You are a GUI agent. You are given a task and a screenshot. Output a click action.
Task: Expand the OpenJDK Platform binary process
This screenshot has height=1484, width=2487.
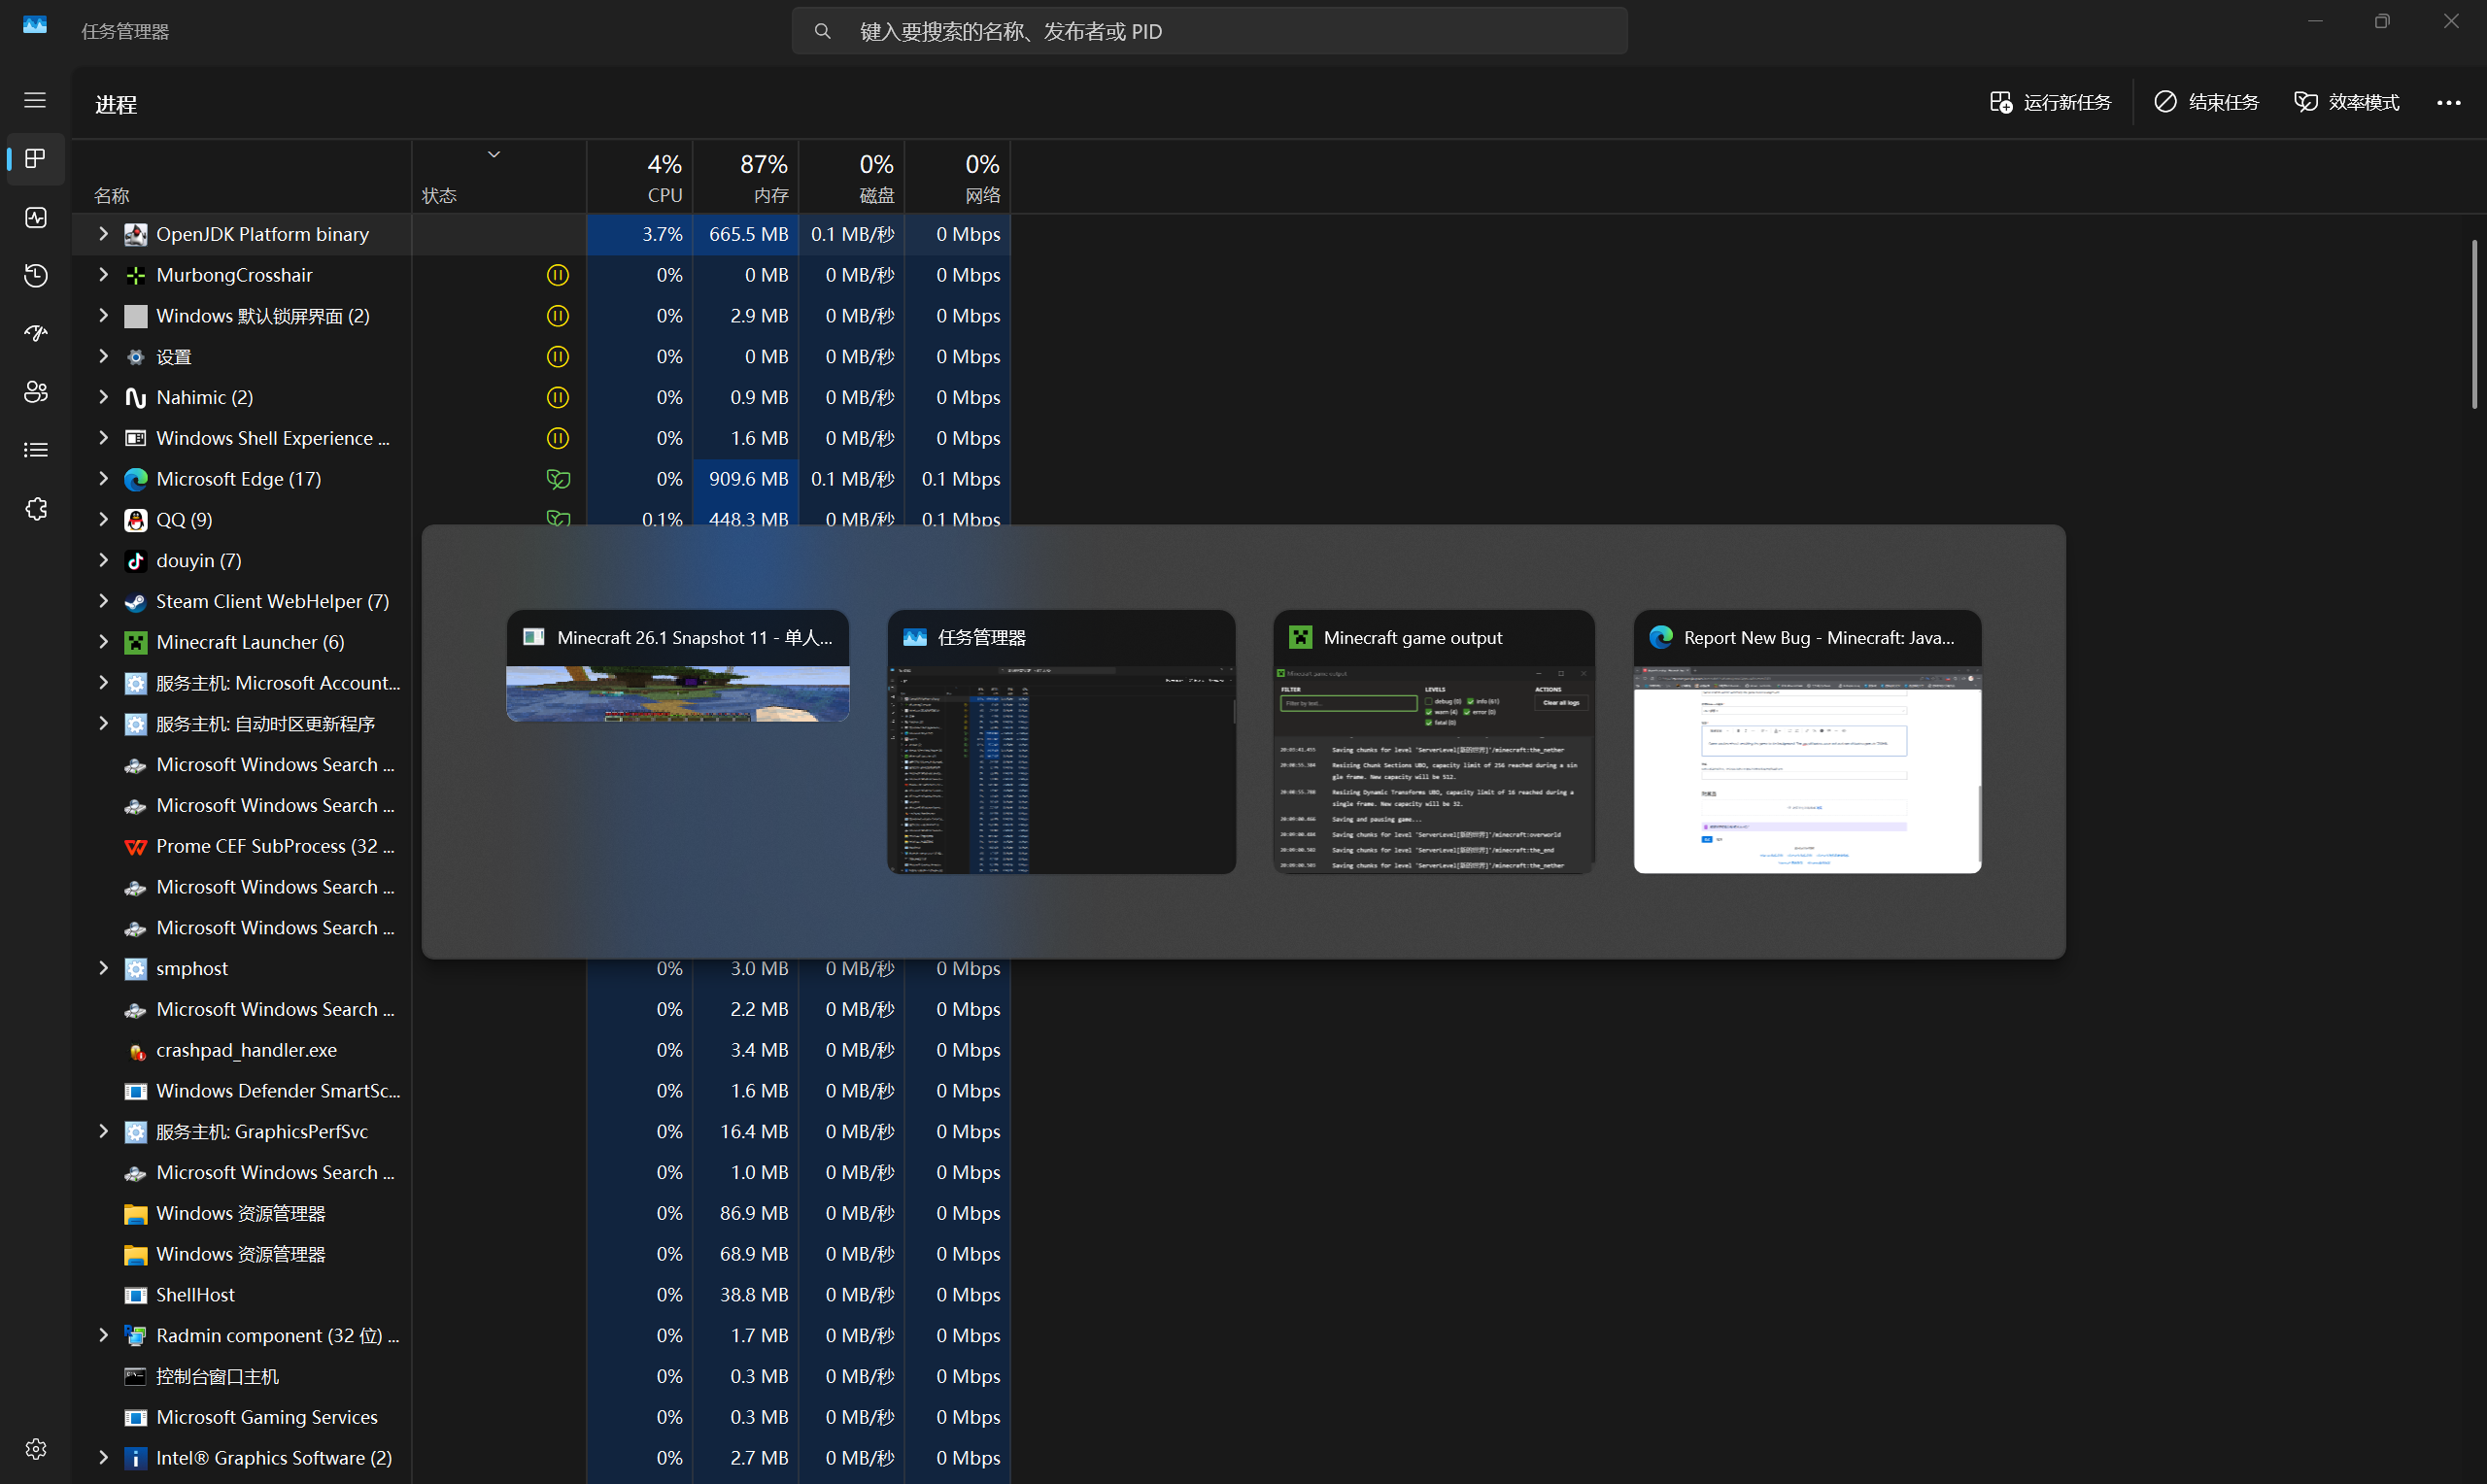(x=103, y=234)
